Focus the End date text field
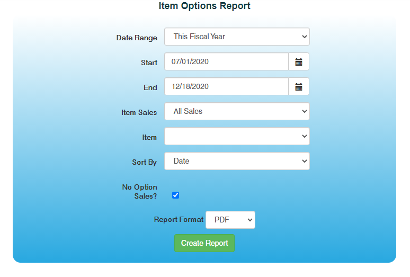 pos(226,87)
